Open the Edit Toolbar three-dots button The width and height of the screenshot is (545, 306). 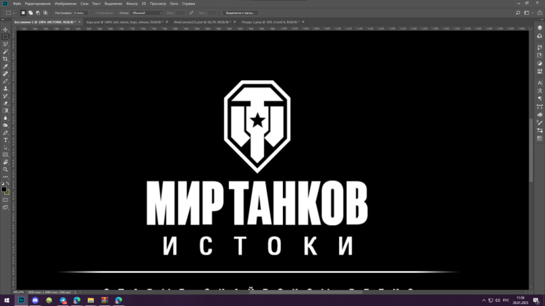coord(5,177)
